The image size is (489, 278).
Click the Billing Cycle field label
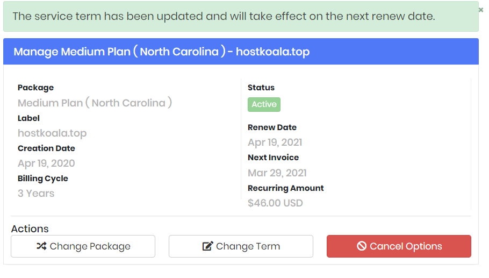(x=43, y=179)
